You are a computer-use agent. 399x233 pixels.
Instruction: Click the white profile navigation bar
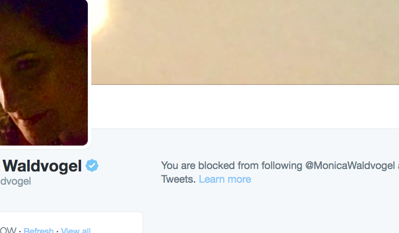245,106
